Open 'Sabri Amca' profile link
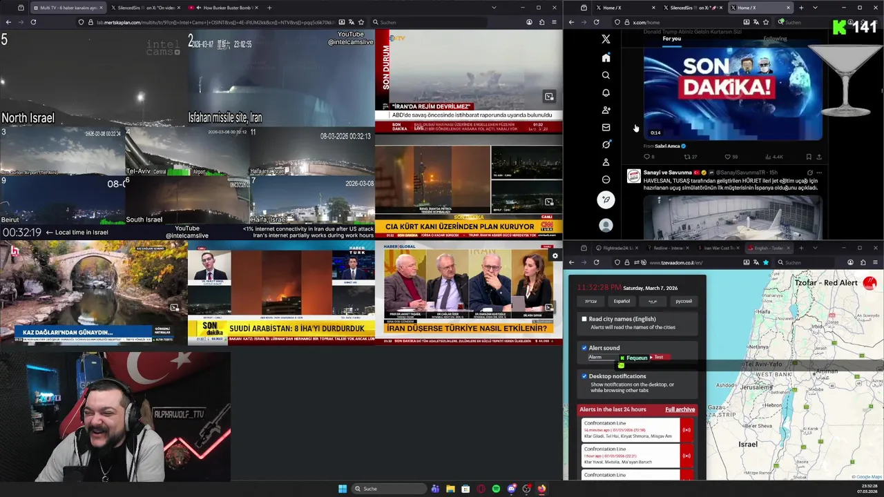 point(668,146)
